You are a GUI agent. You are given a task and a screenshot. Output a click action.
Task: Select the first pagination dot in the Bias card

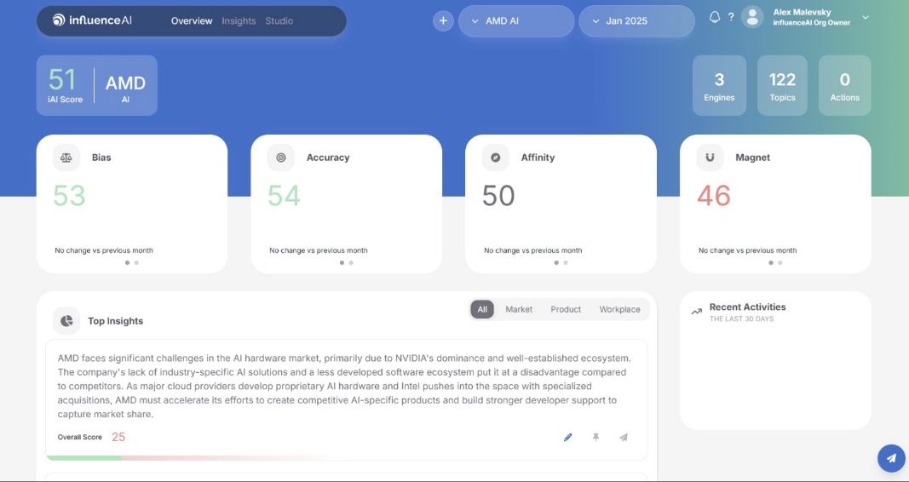pyautogui.click(x=128, y=262)
